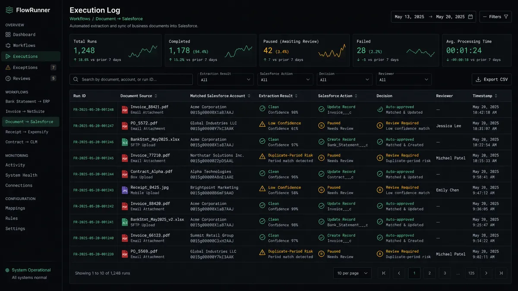Click the search box for runs

(131, 79)
